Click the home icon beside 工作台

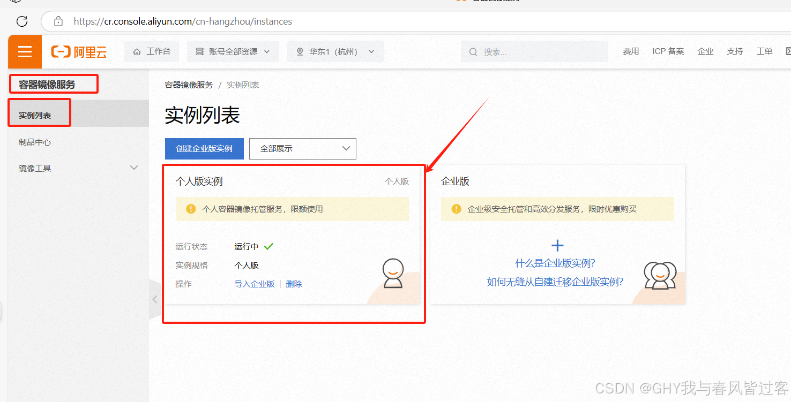(x=137, y=52)
